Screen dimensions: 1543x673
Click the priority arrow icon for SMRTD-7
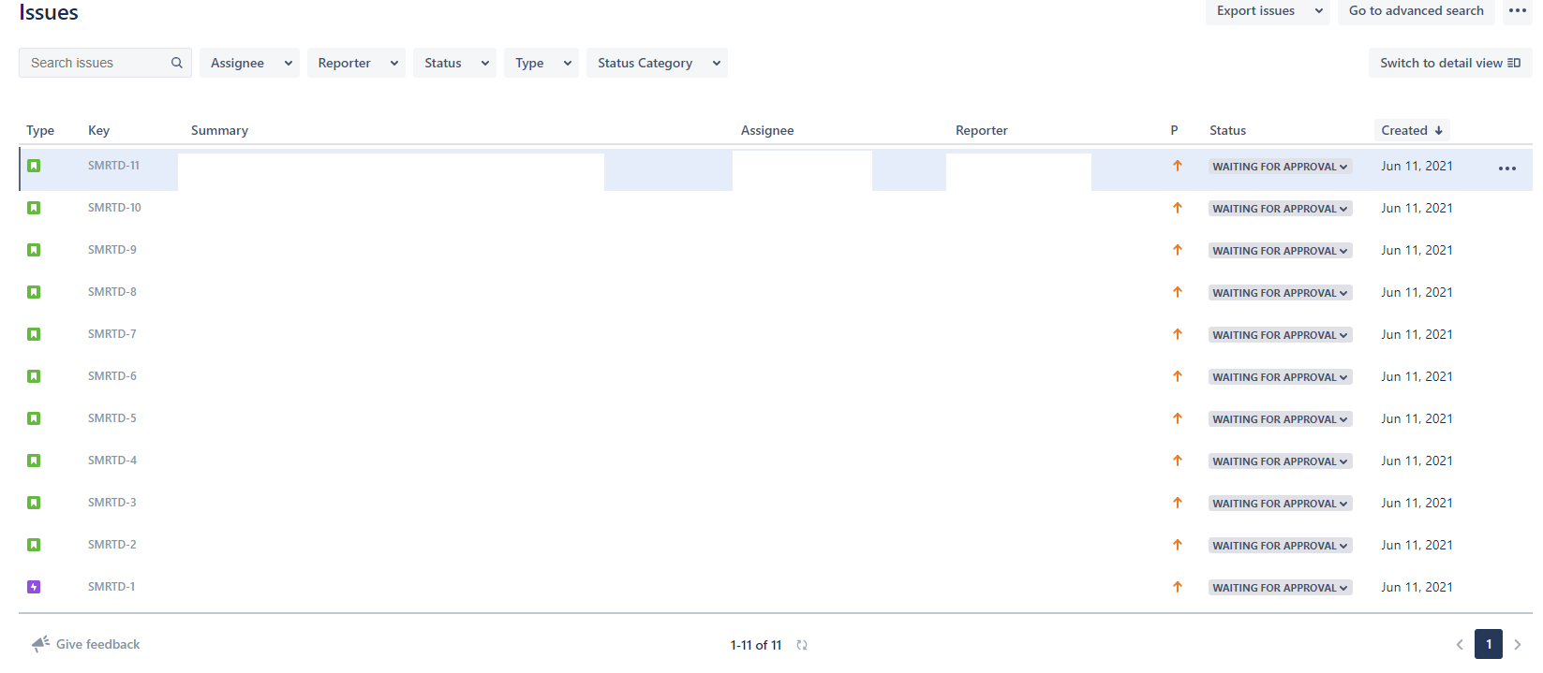point(1178,334)
